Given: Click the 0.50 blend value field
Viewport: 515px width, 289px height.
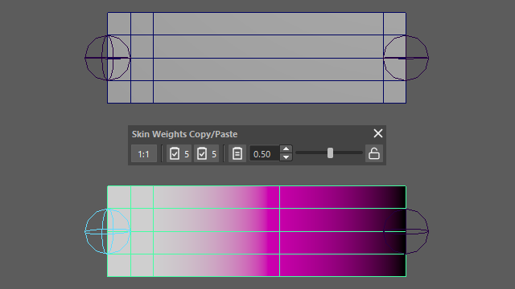Looking at the screenshot, I should [x=265, y=153].
